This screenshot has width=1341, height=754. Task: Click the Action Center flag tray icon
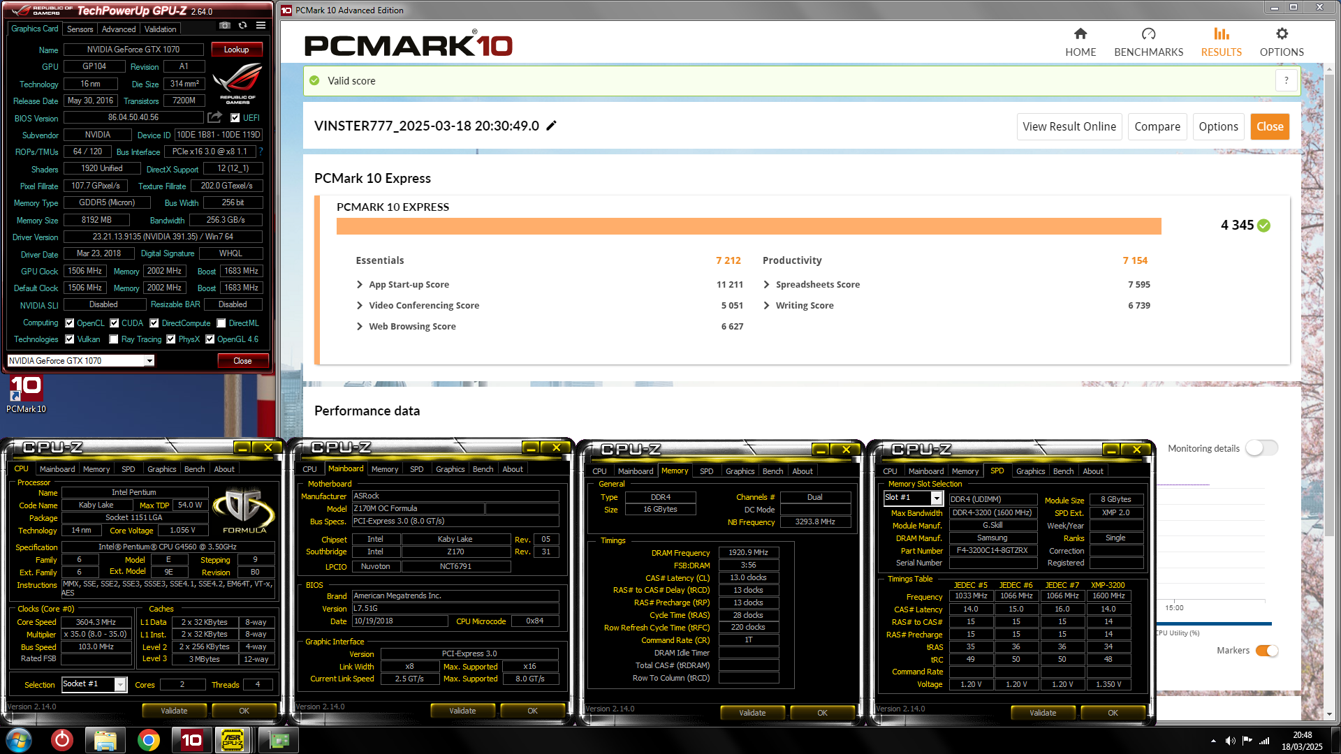coord(1247,741)
